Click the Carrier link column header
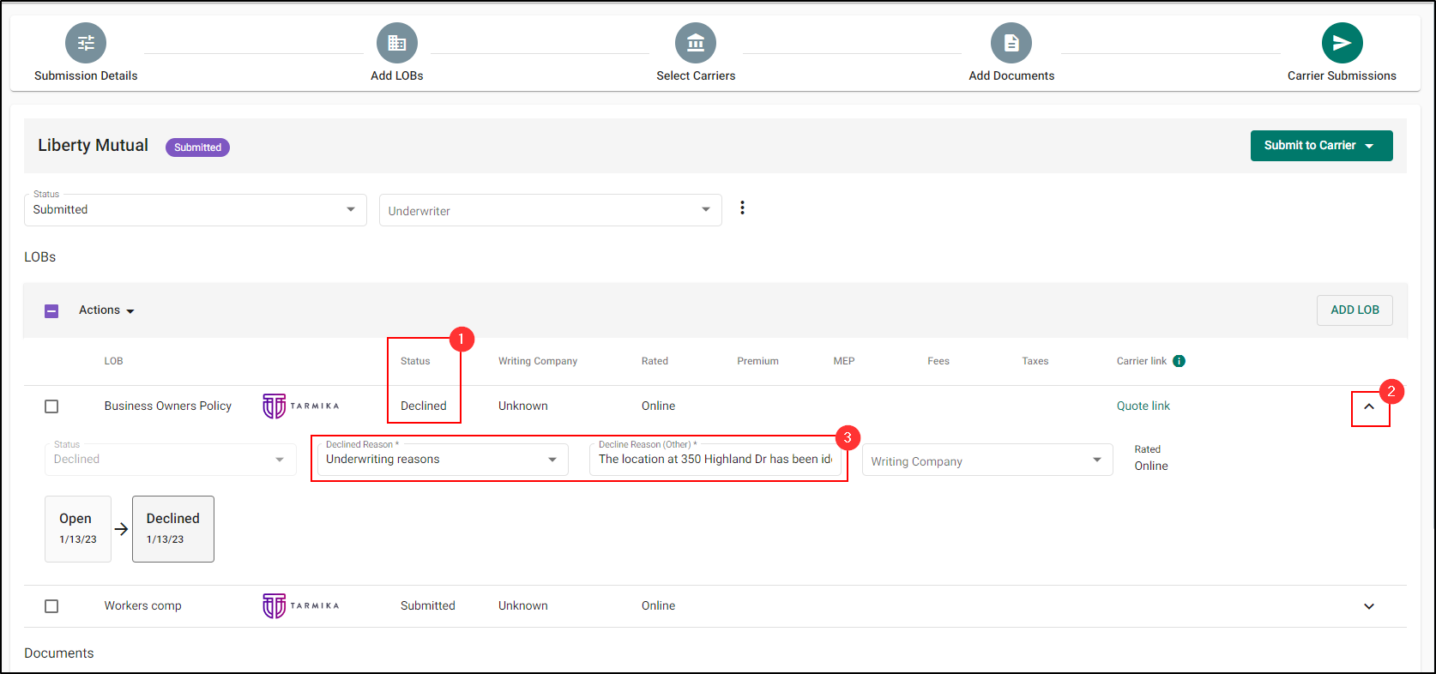 pos(1142,361)
